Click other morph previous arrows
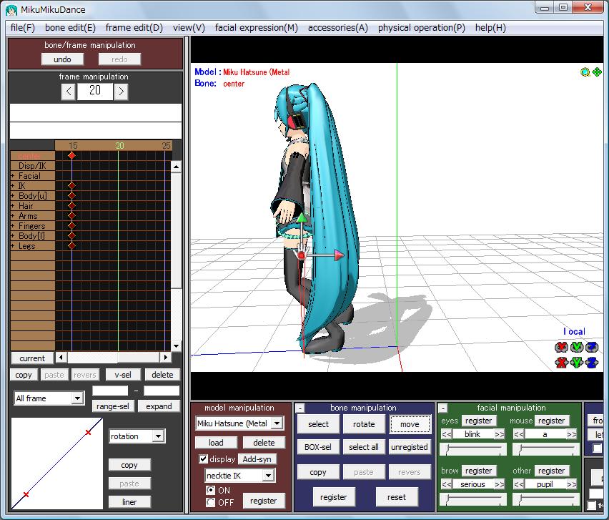 tap(519, 484)
